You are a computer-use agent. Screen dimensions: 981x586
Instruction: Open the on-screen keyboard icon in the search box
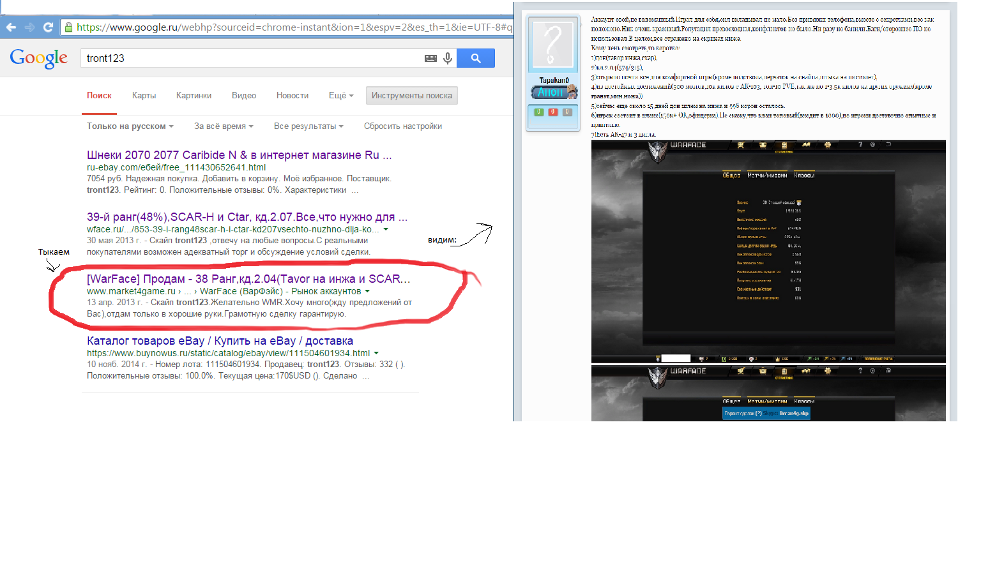(431, 58)
